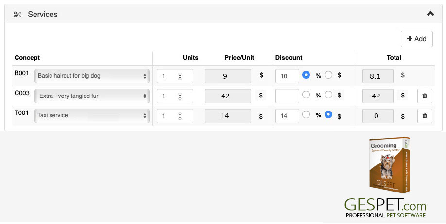Click the units stepper for Taxi service
Image resolution: width=446 pixels, height=224 pixels.
pyautogui.click(x=180, y=116)
